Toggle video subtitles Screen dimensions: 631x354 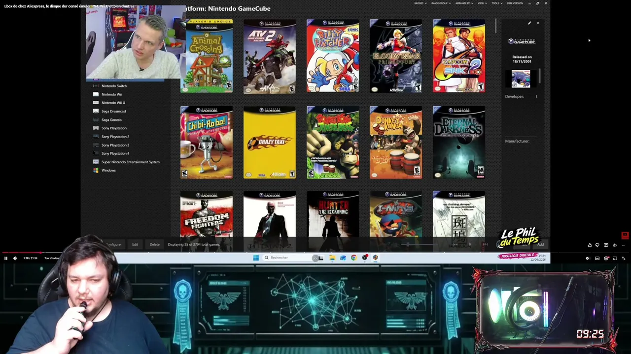point(597,258)
